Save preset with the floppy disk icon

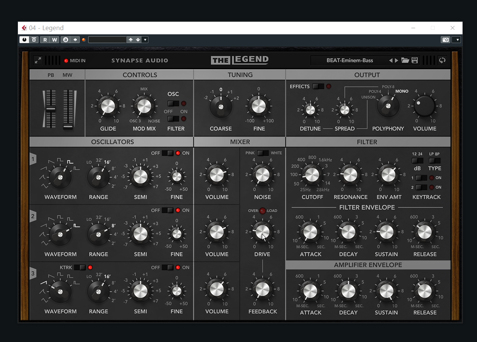[414, 60]
